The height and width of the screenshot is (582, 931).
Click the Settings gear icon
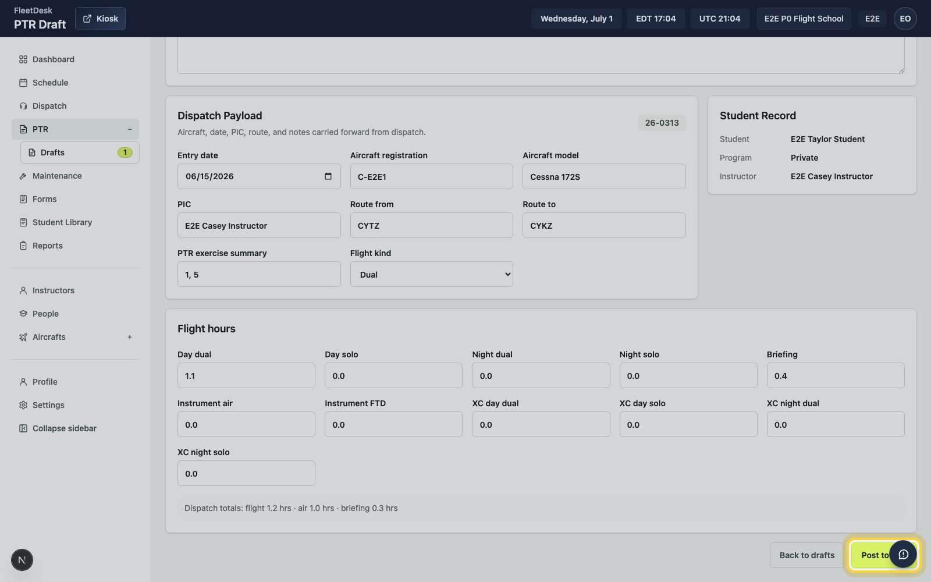tap(23, 405)
